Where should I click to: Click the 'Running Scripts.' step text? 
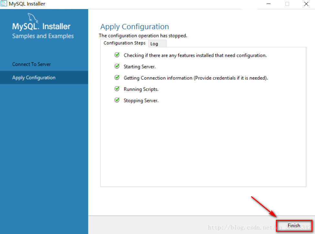(x=141, y=89)
